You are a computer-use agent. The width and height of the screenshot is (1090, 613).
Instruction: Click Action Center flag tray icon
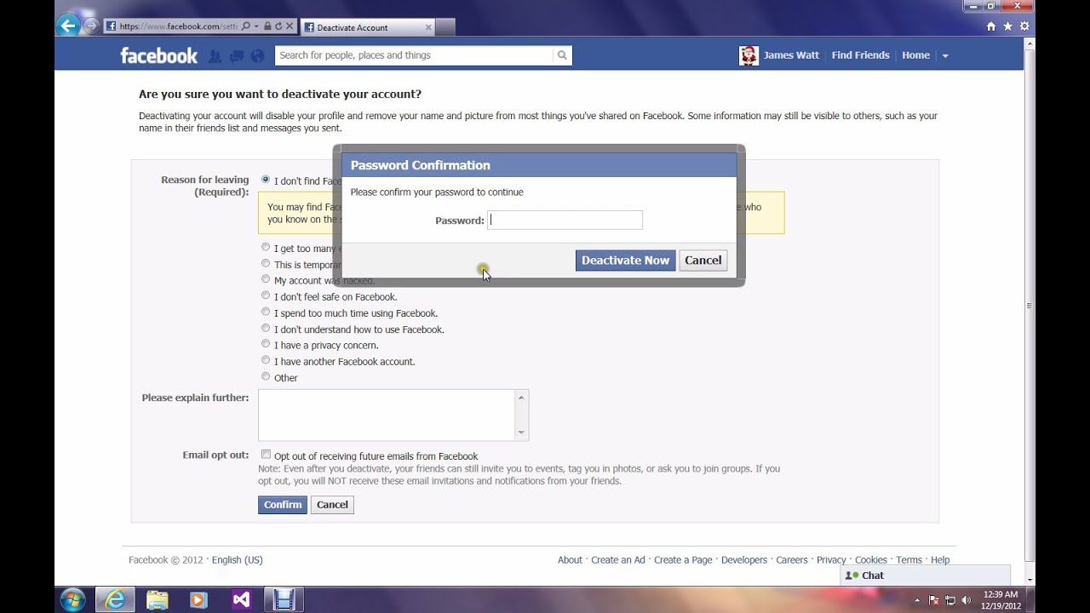[934, 600]
